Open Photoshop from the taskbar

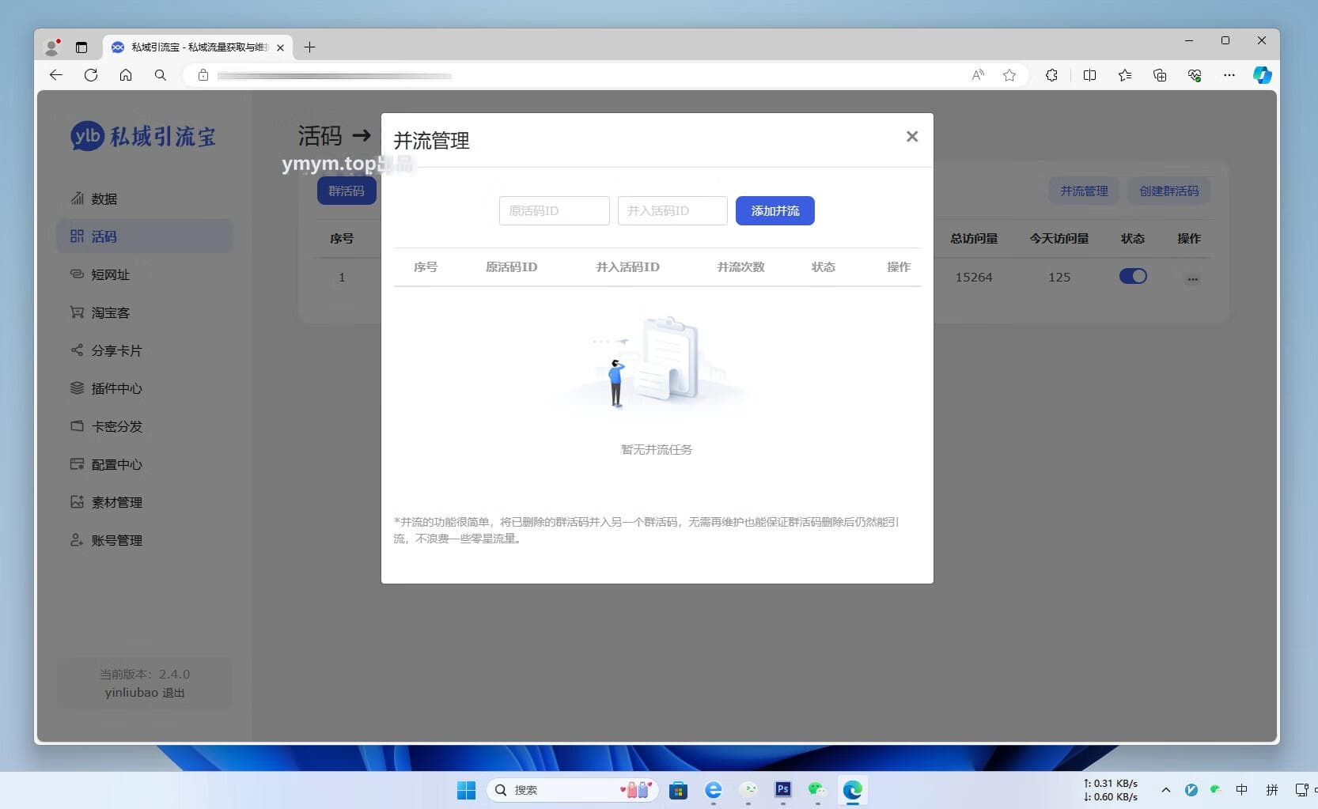[x=783, y=789]
